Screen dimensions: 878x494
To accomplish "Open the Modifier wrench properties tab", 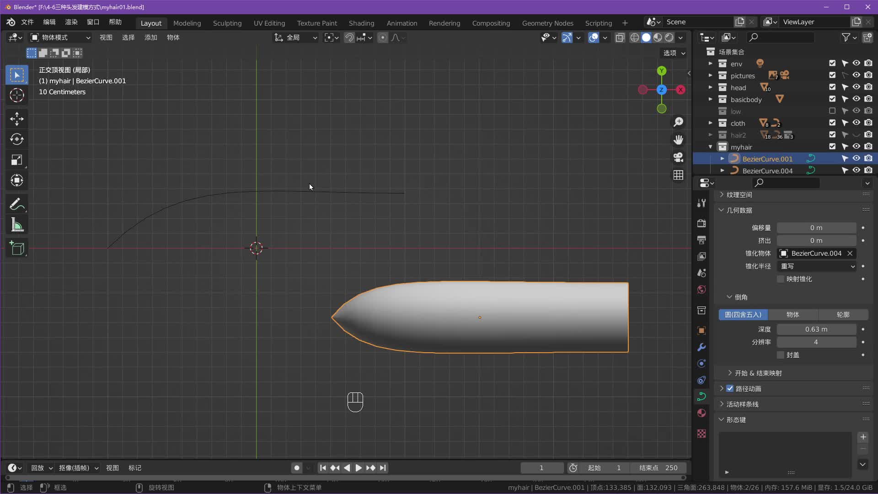I will (701, 347).
